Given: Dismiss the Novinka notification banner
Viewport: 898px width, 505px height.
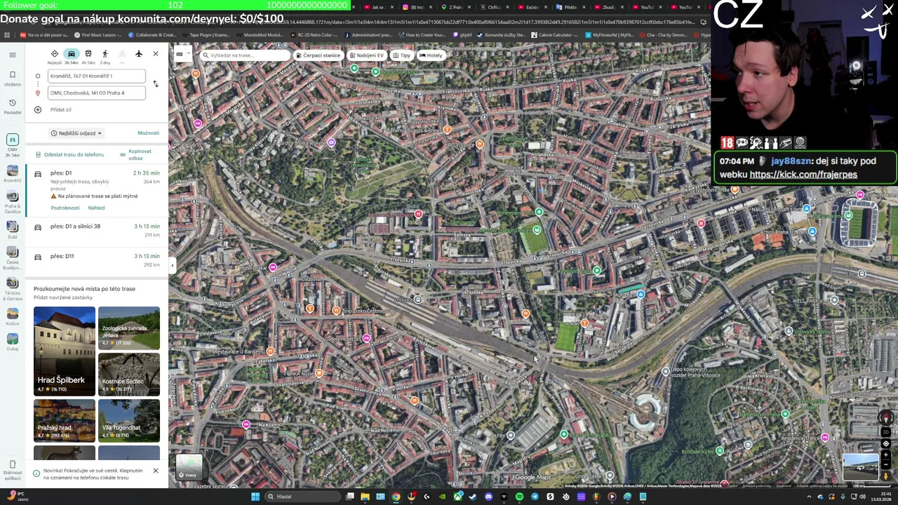Looking at the screenshot, I should click(x=156, y=471).
